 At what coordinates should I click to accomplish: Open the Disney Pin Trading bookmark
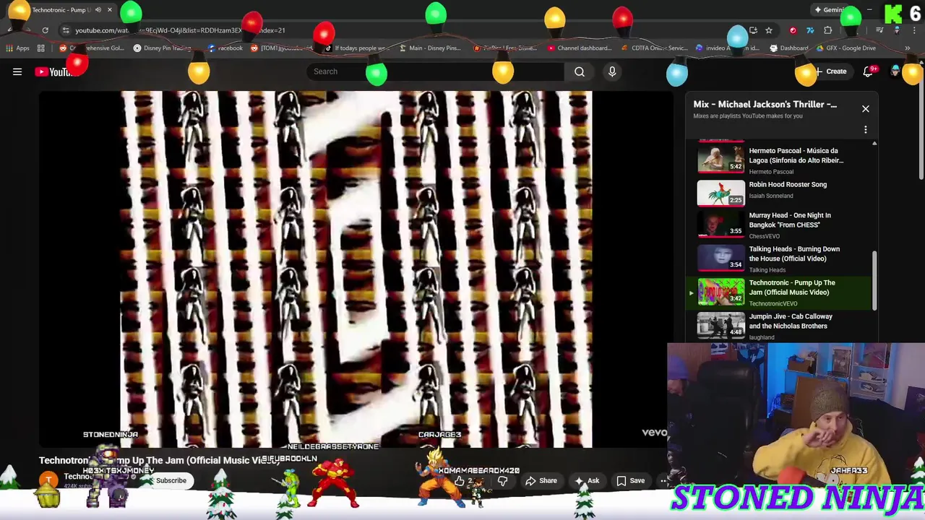click(162, 48)
